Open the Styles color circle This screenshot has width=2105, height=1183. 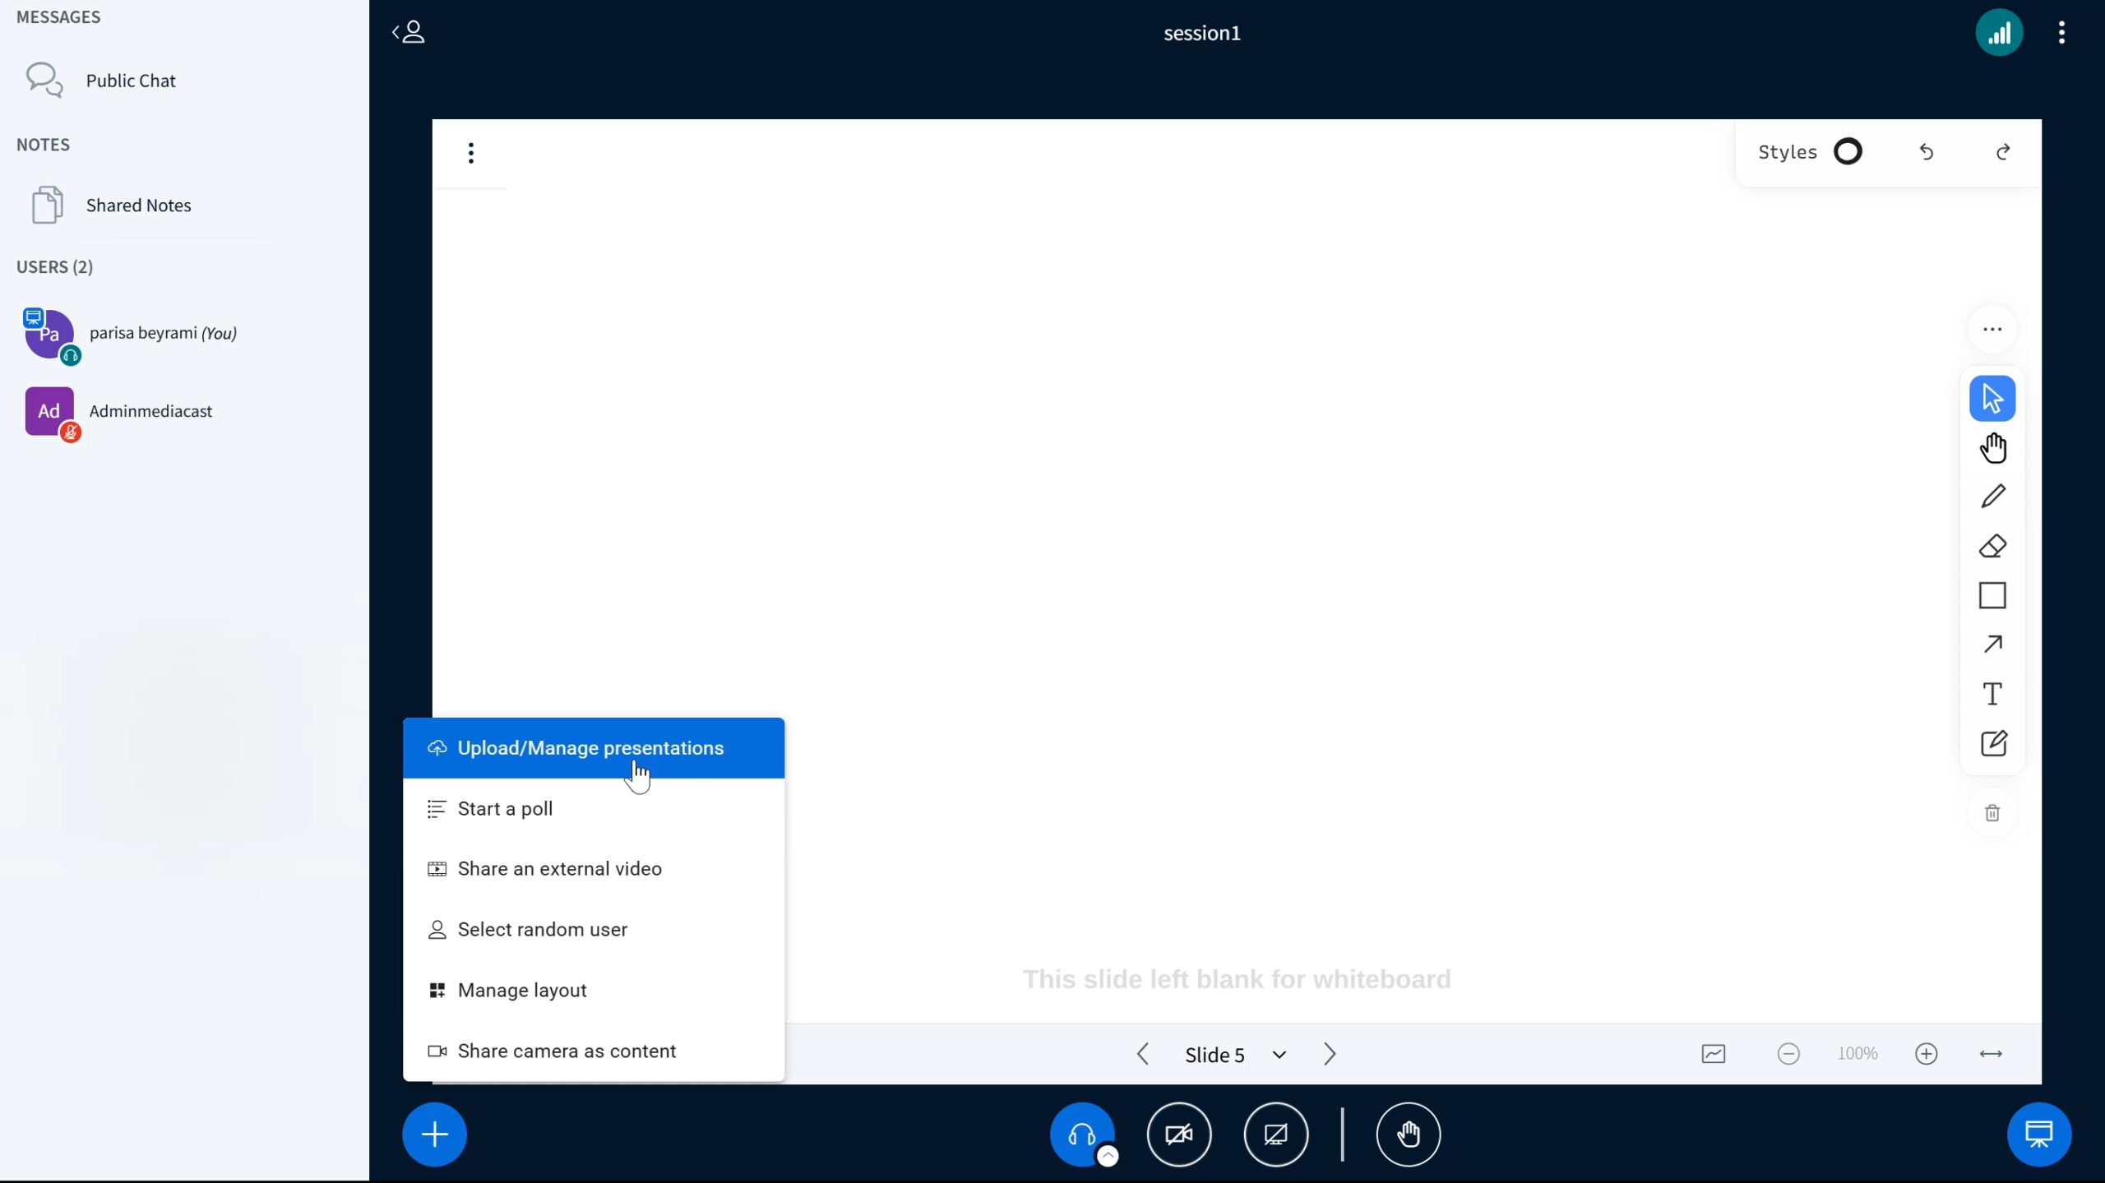[1848, 152]
